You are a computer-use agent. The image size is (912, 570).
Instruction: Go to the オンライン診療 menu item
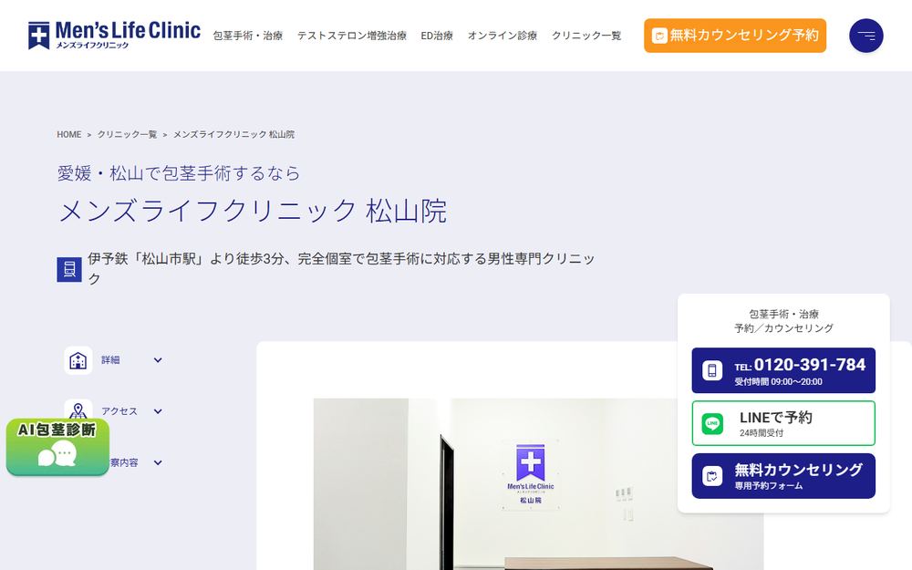[x=503, y=36]
